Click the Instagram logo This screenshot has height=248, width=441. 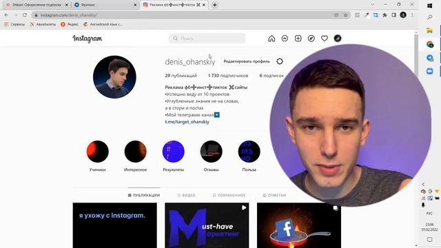pyautogui.click(x=88, y=39)
